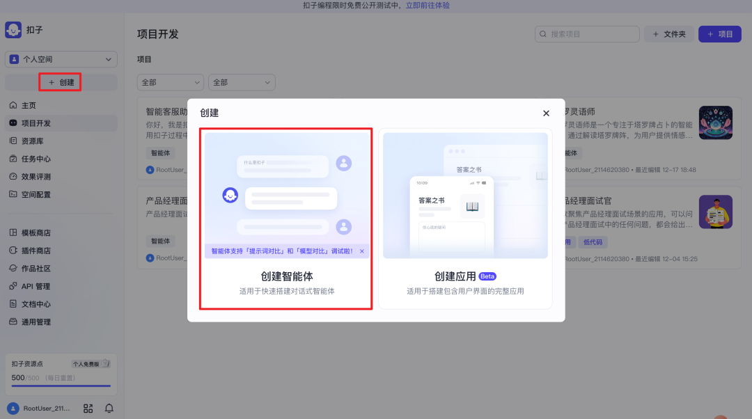Image resolution: width=752 pixels, height=419 pixels.
Task: Click the tarot project thumbnail image
Action: (x=716, y=122)
